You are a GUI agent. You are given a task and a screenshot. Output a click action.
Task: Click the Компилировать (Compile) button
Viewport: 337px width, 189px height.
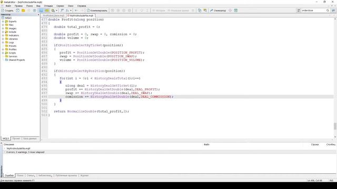[97, 10]
